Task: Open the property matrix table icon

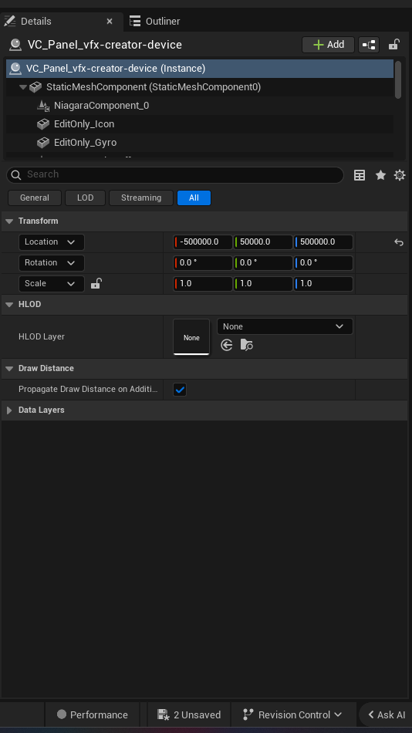Action: (360, 175)
